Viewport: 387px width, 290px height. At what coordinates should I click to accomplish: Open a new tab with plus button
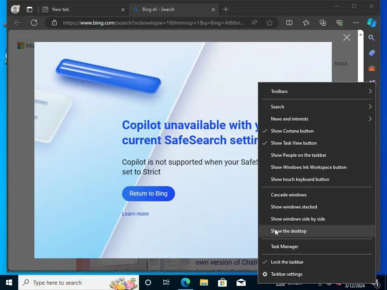[x=226, y=9]
